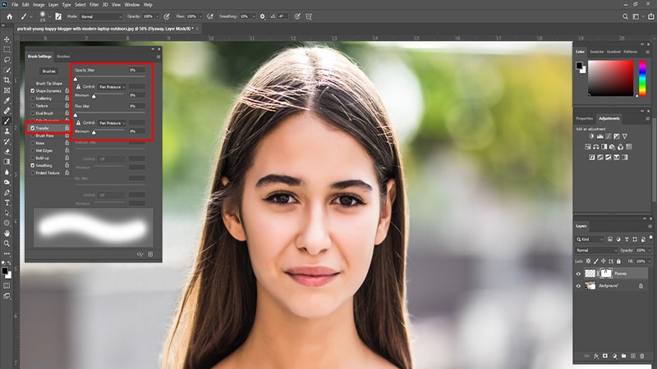Select the Crop tool

click(7, 80)
